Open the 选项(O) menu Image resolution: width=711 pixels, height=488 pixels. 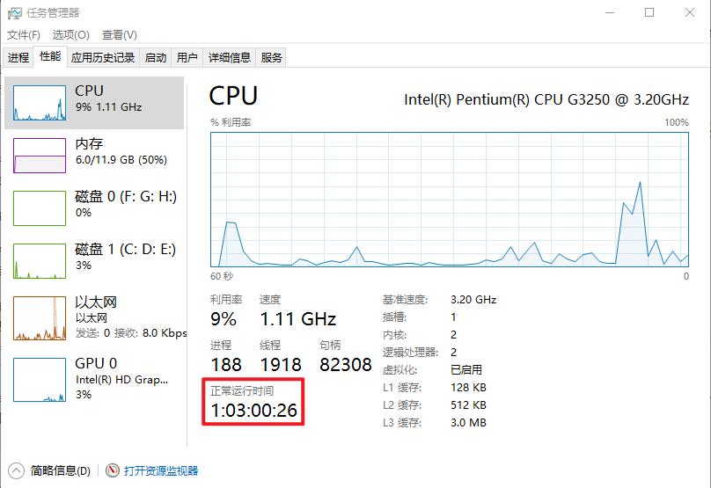tap(70, 35)
